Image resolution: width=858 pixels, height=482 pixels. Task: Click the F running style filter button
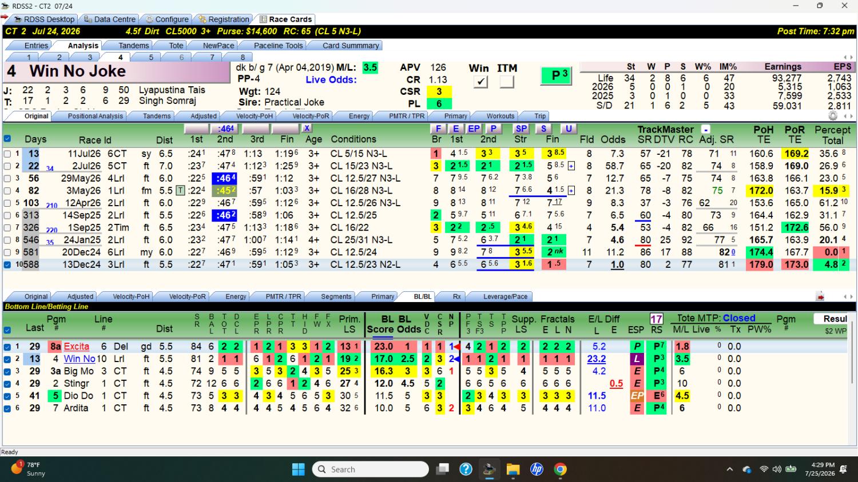point(438,128)
